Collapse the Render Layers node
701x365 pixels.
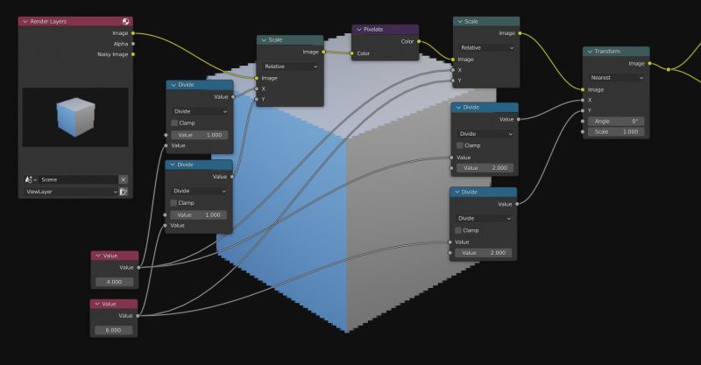(25, 21)
